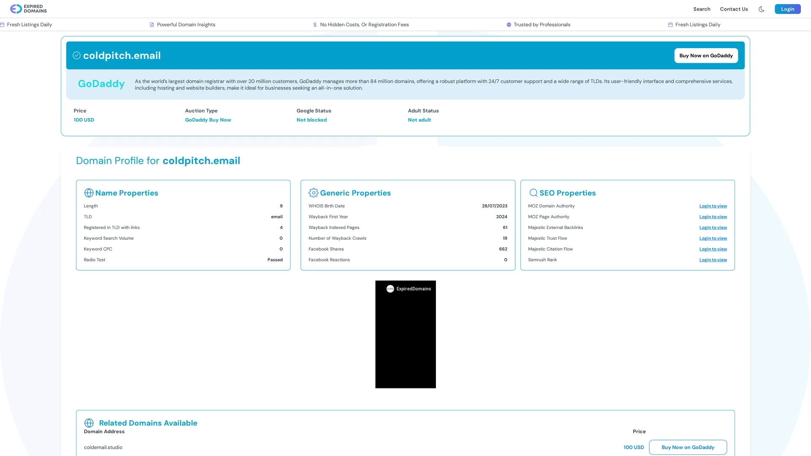Open the Search menu item
811x456 pixels.
(x=702, y=9)
